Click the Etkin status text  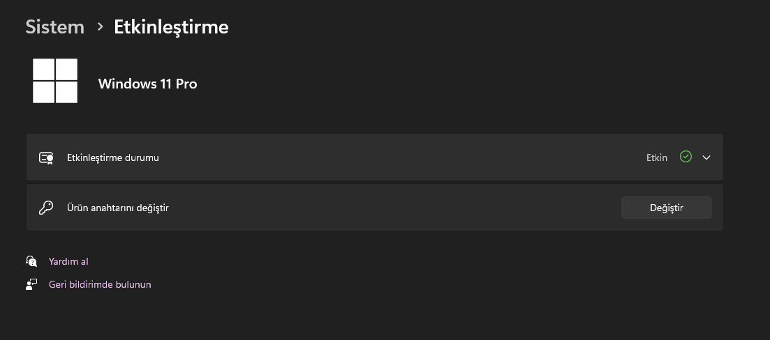(x=656, y=157)
